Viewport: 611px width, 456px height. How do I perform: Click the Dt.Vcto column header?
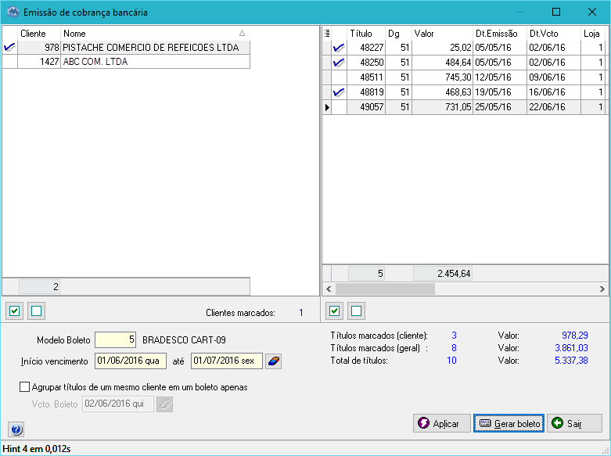[x=554, y=34]
